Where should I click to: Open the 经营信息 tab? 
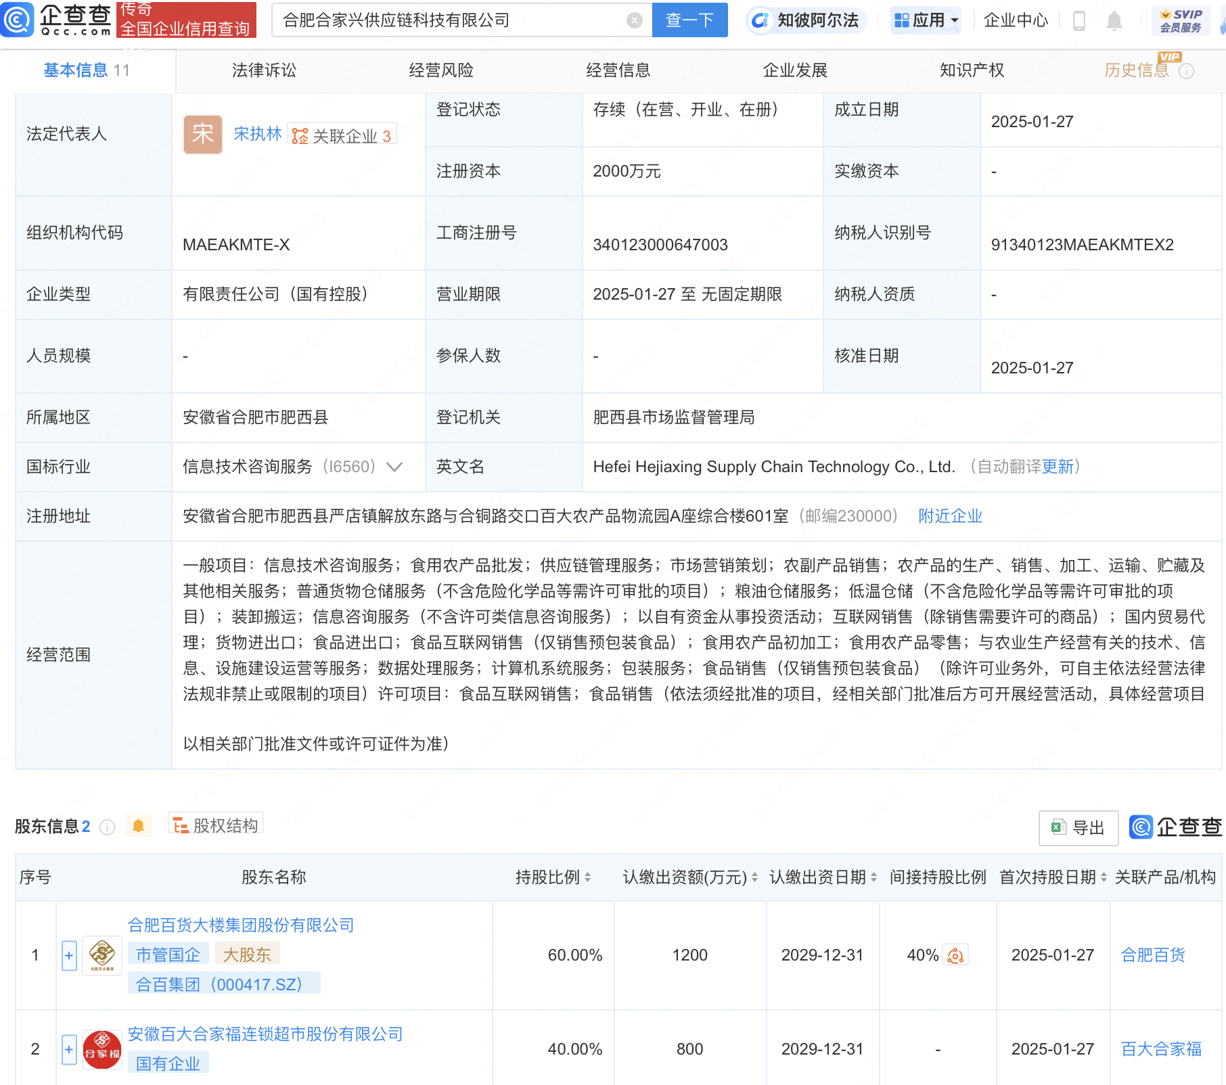point(618,70)
